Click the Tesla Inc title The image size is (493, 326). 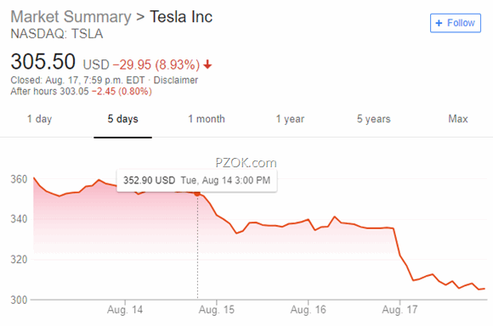pyautogui.click(x=181, y=17)
